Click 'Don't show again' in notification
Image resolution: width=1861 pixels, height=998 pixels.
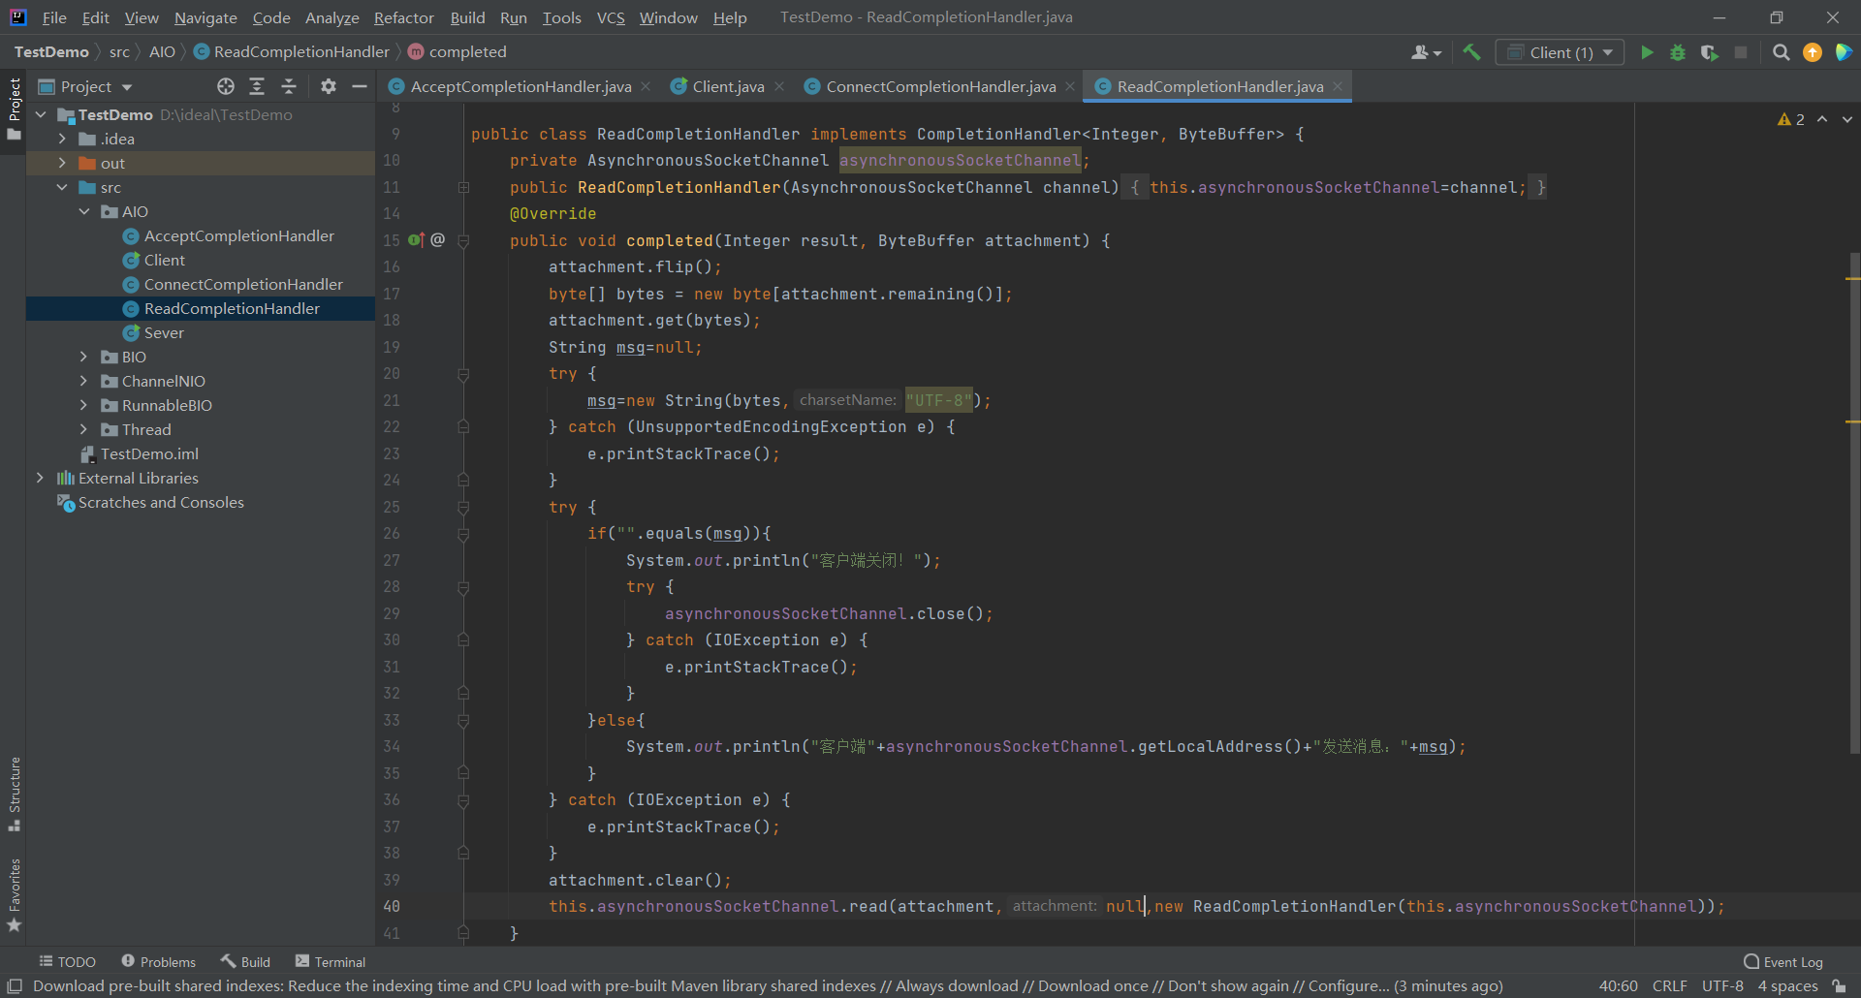(1228, 986)
